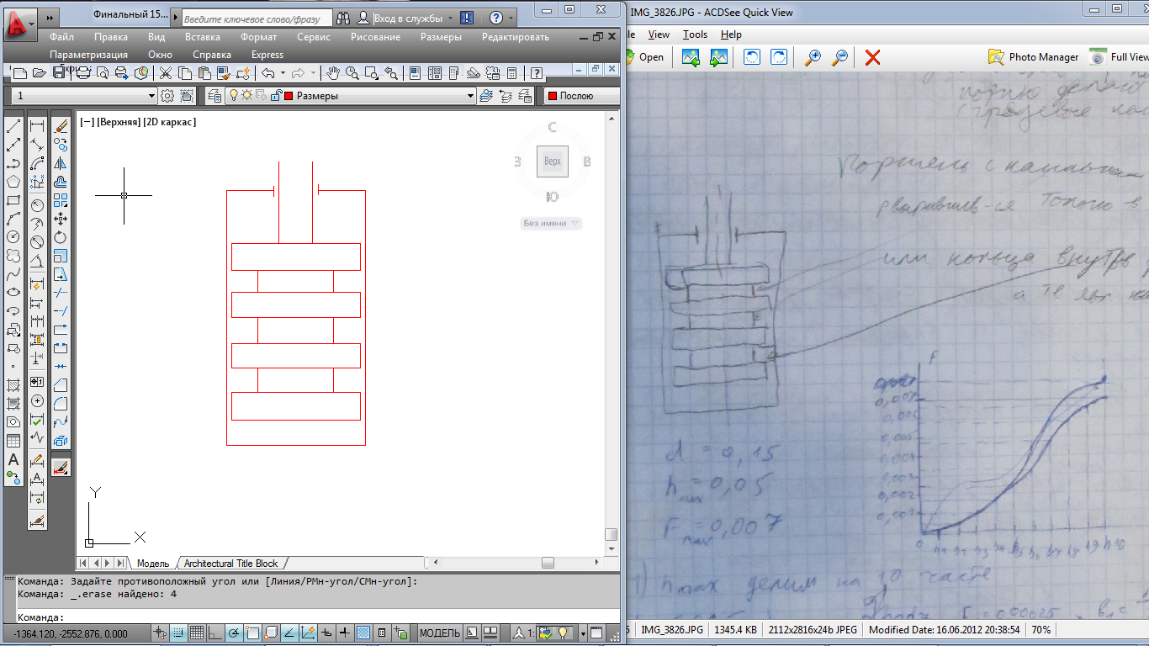The height and width of the screenshot is (646, 1149).
Task: Select the Move modify tool
Action: (x=61, y=220)
